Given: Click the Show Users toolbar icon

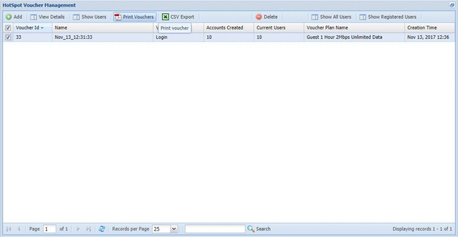Looking at the screenshot, I should pyautogui.click(x=76, y=17).
